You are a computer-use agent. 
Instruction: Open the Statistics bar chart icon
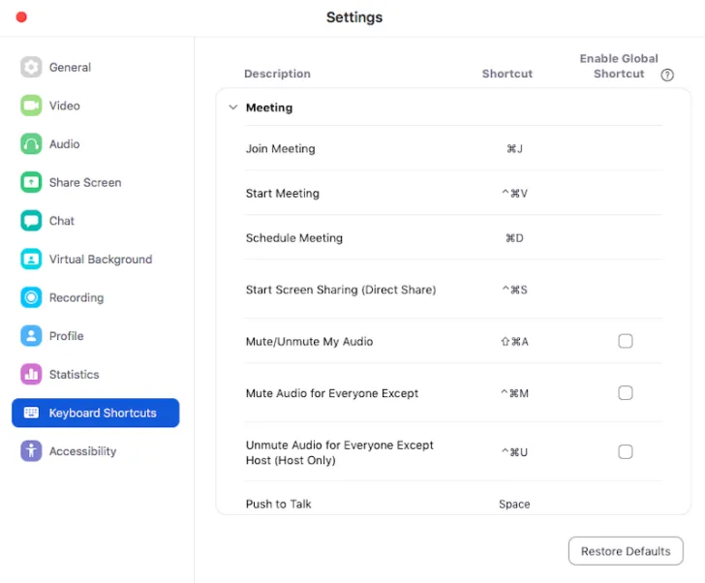[x=31, y=375]
